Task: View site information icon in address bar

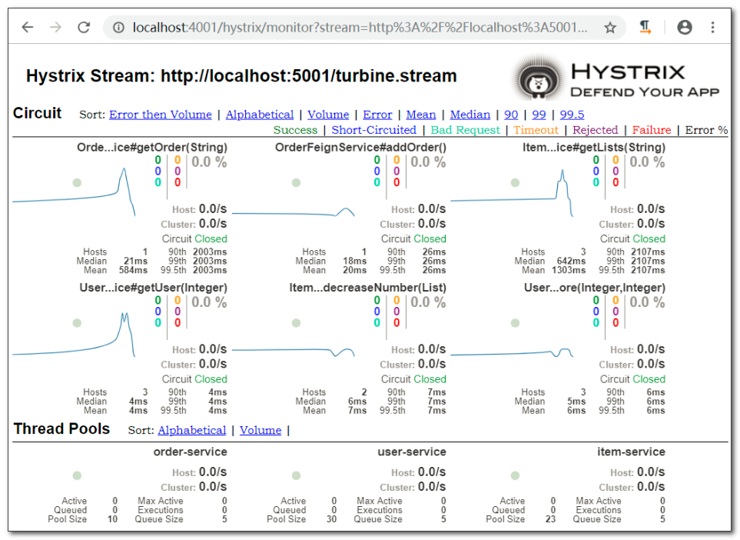Action: (118, 28)
